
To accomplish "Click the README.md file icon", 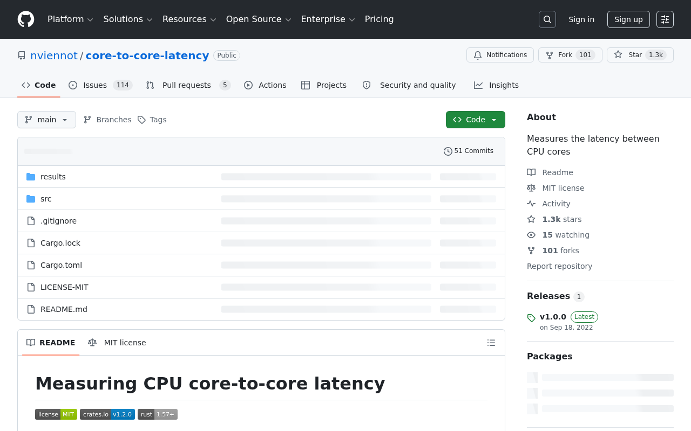I will pyautogui.click(x=31, y=309).
